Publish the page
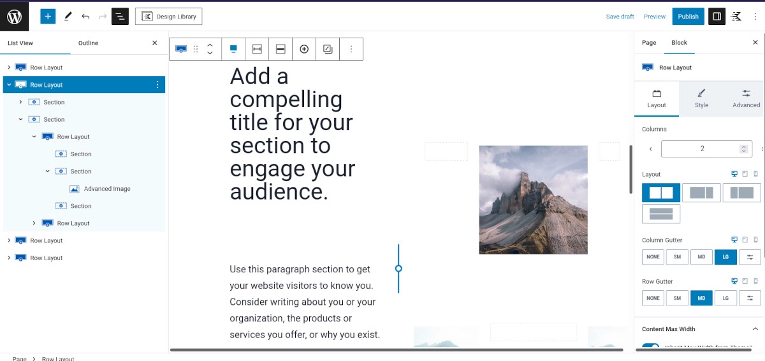The image size is (765, 361). click(x=688, y=17)
